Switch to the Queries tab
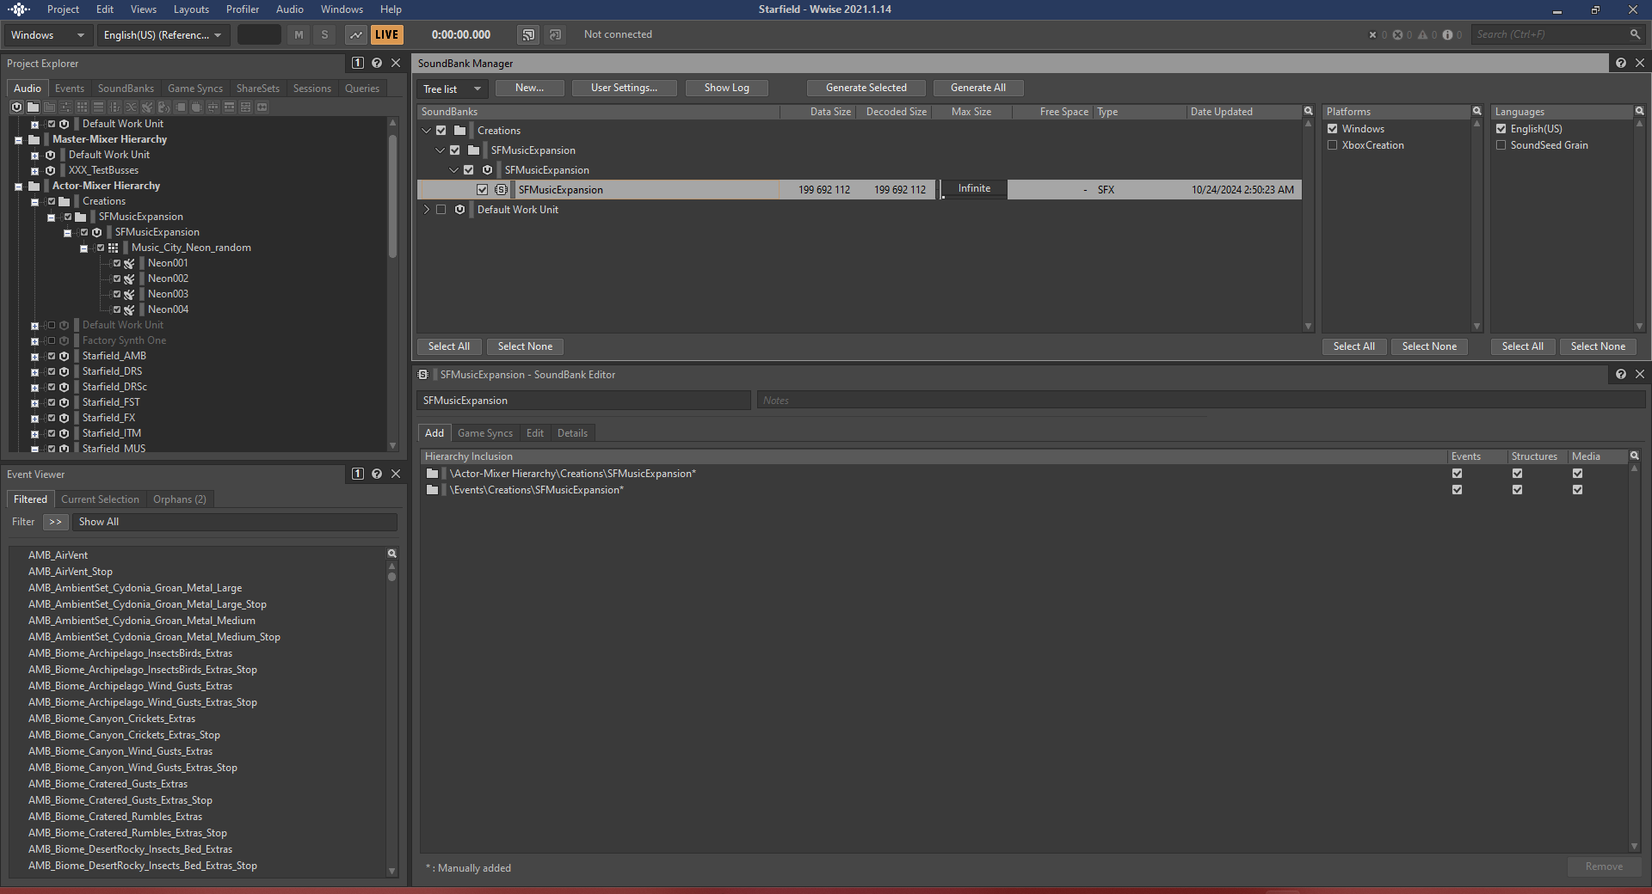1652x894 pixels. pos(362,89)
